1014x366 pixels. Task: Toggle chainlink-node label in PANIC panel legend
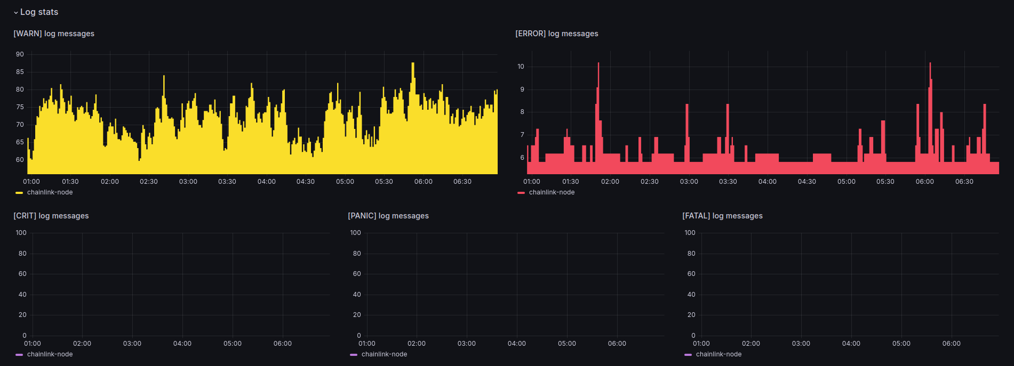[x=384, y=354]
